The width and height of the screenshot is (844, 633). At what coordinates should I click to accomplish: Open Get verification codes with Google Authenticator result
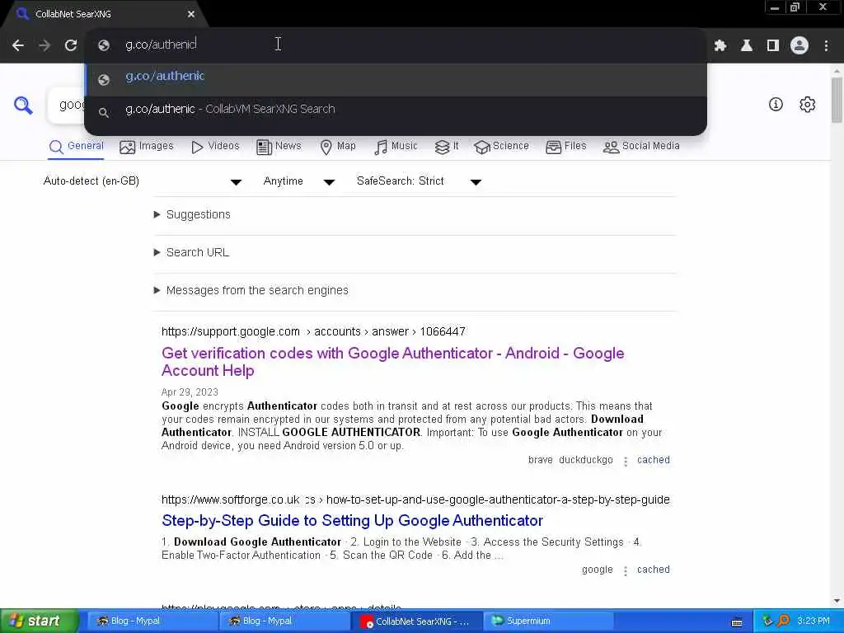tap(393, 362)
